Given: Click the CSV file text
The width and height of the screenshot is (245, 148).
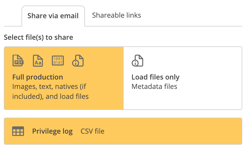Looking at the screenshot, I should 92,131.
